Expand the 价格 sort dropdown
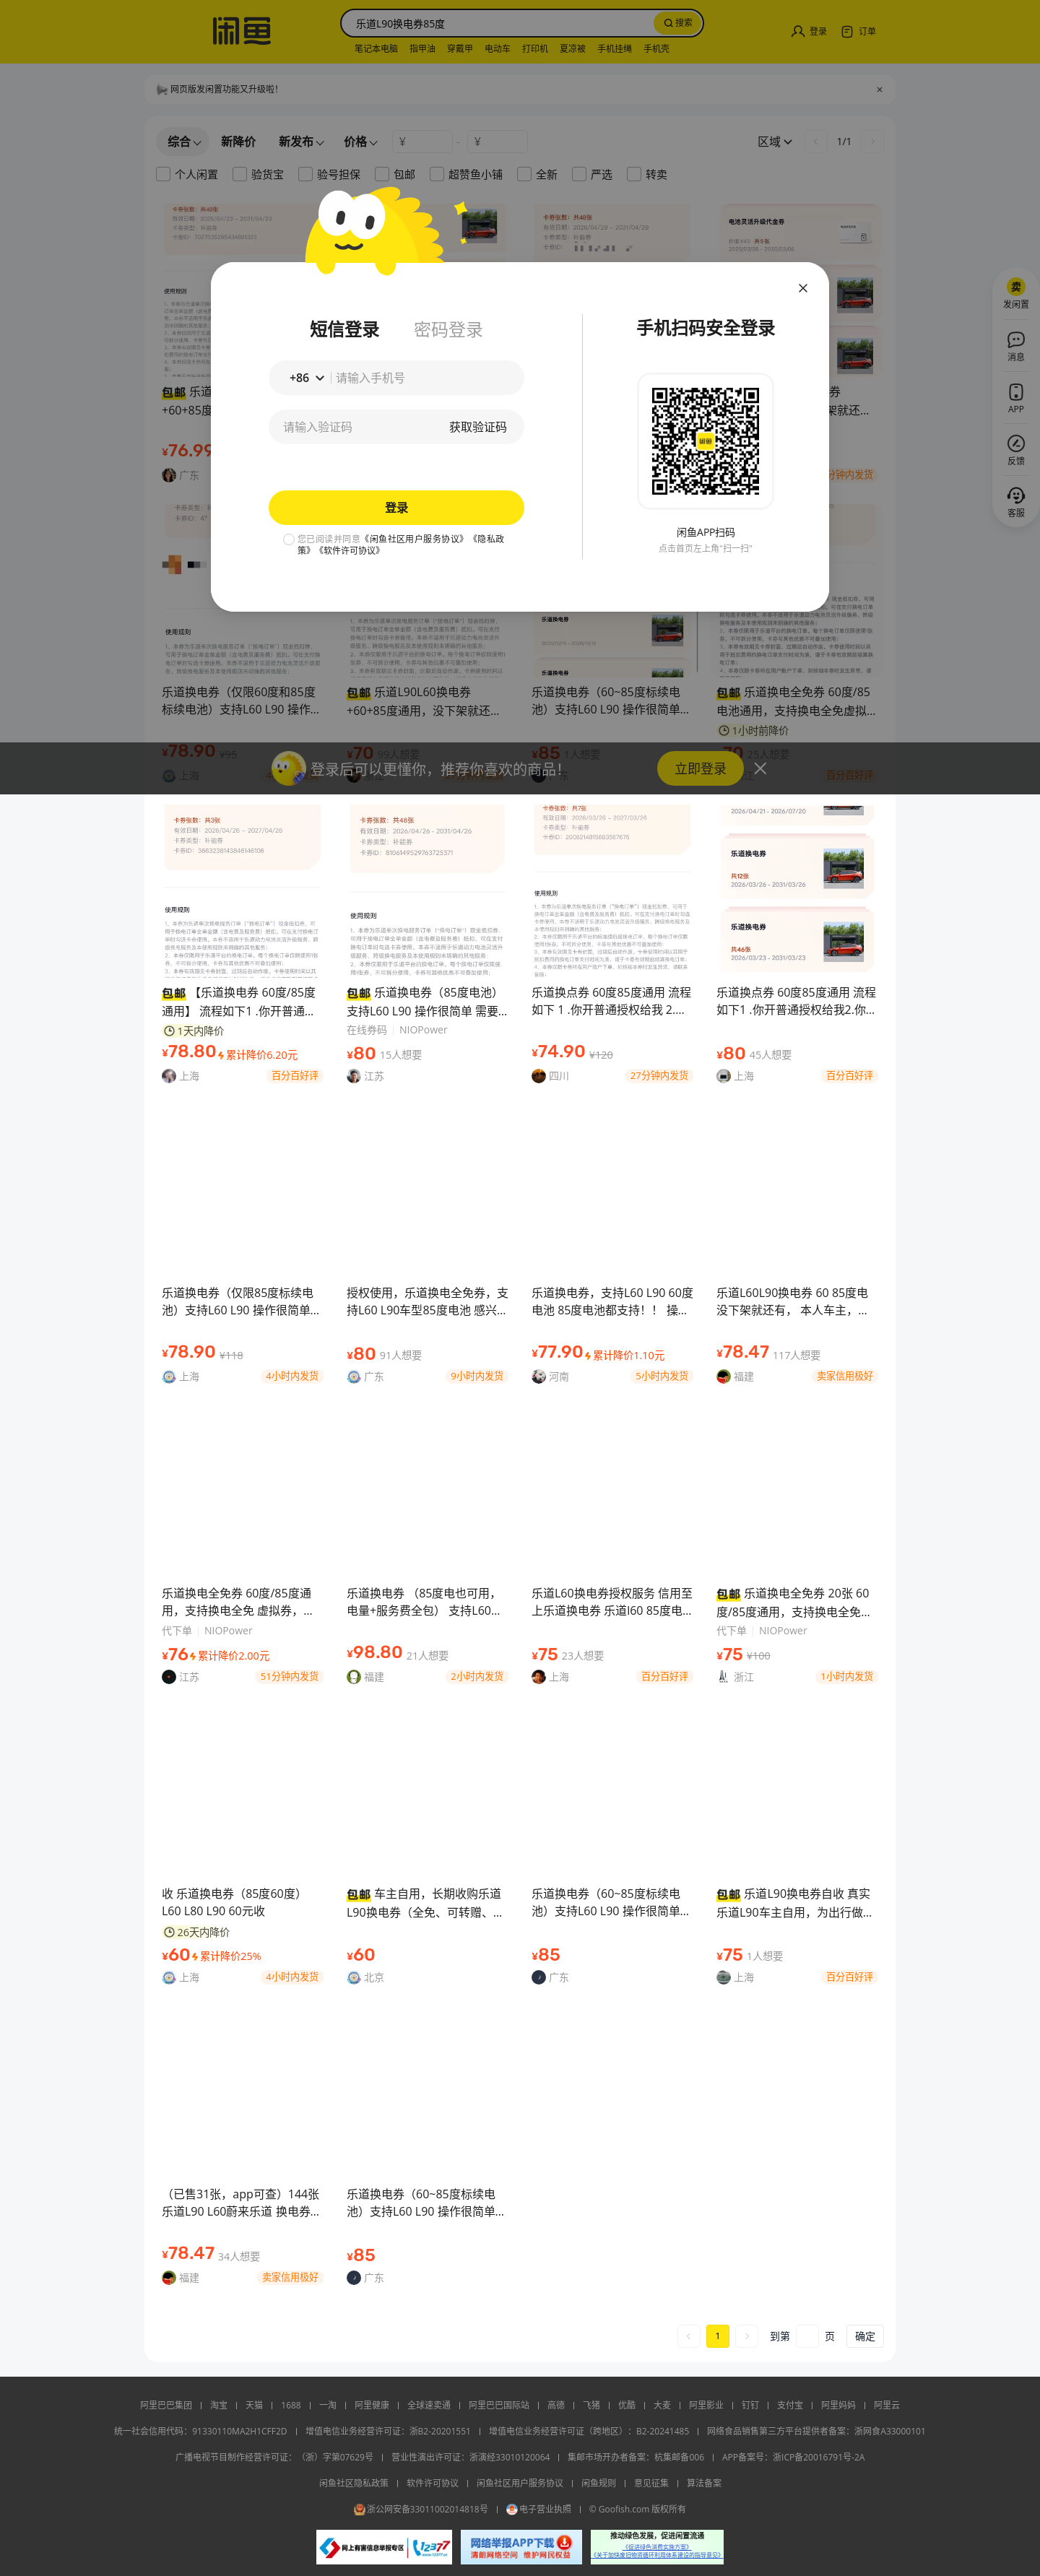The width and height of the screenshot is (1040, 2576). coord(360,142)
